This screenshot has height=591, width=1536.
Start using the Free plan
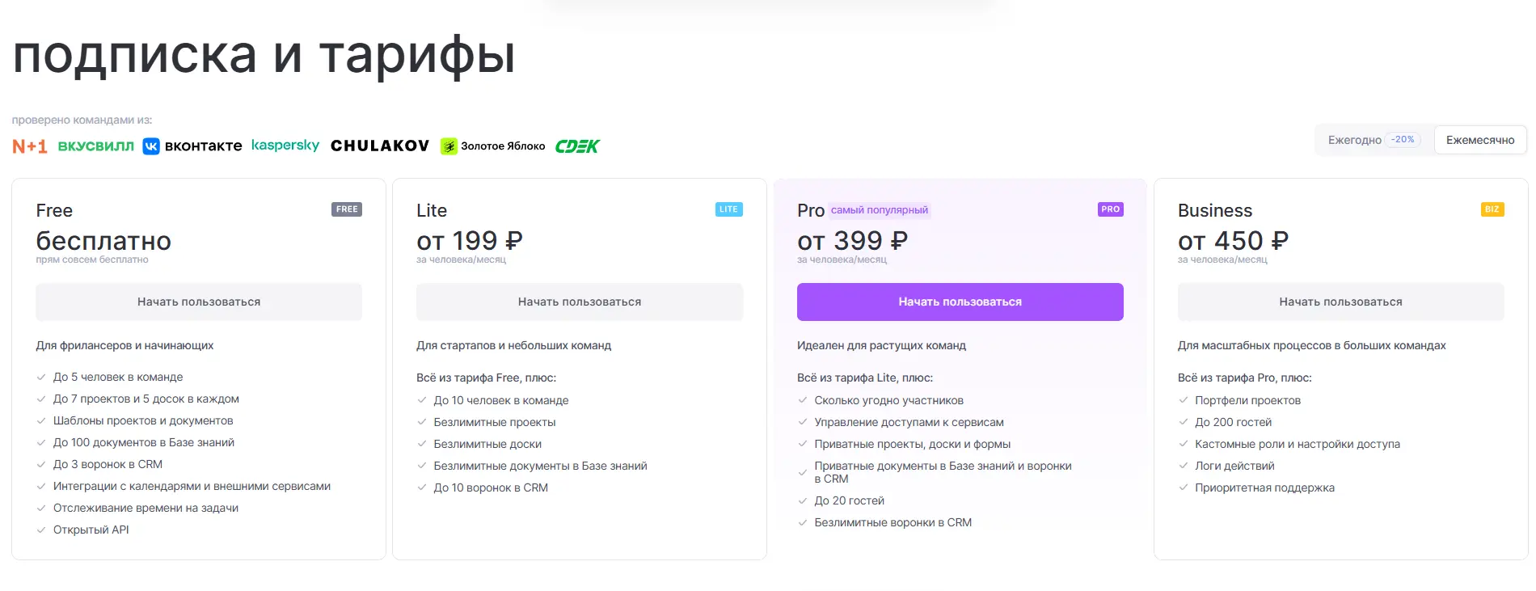199,302
